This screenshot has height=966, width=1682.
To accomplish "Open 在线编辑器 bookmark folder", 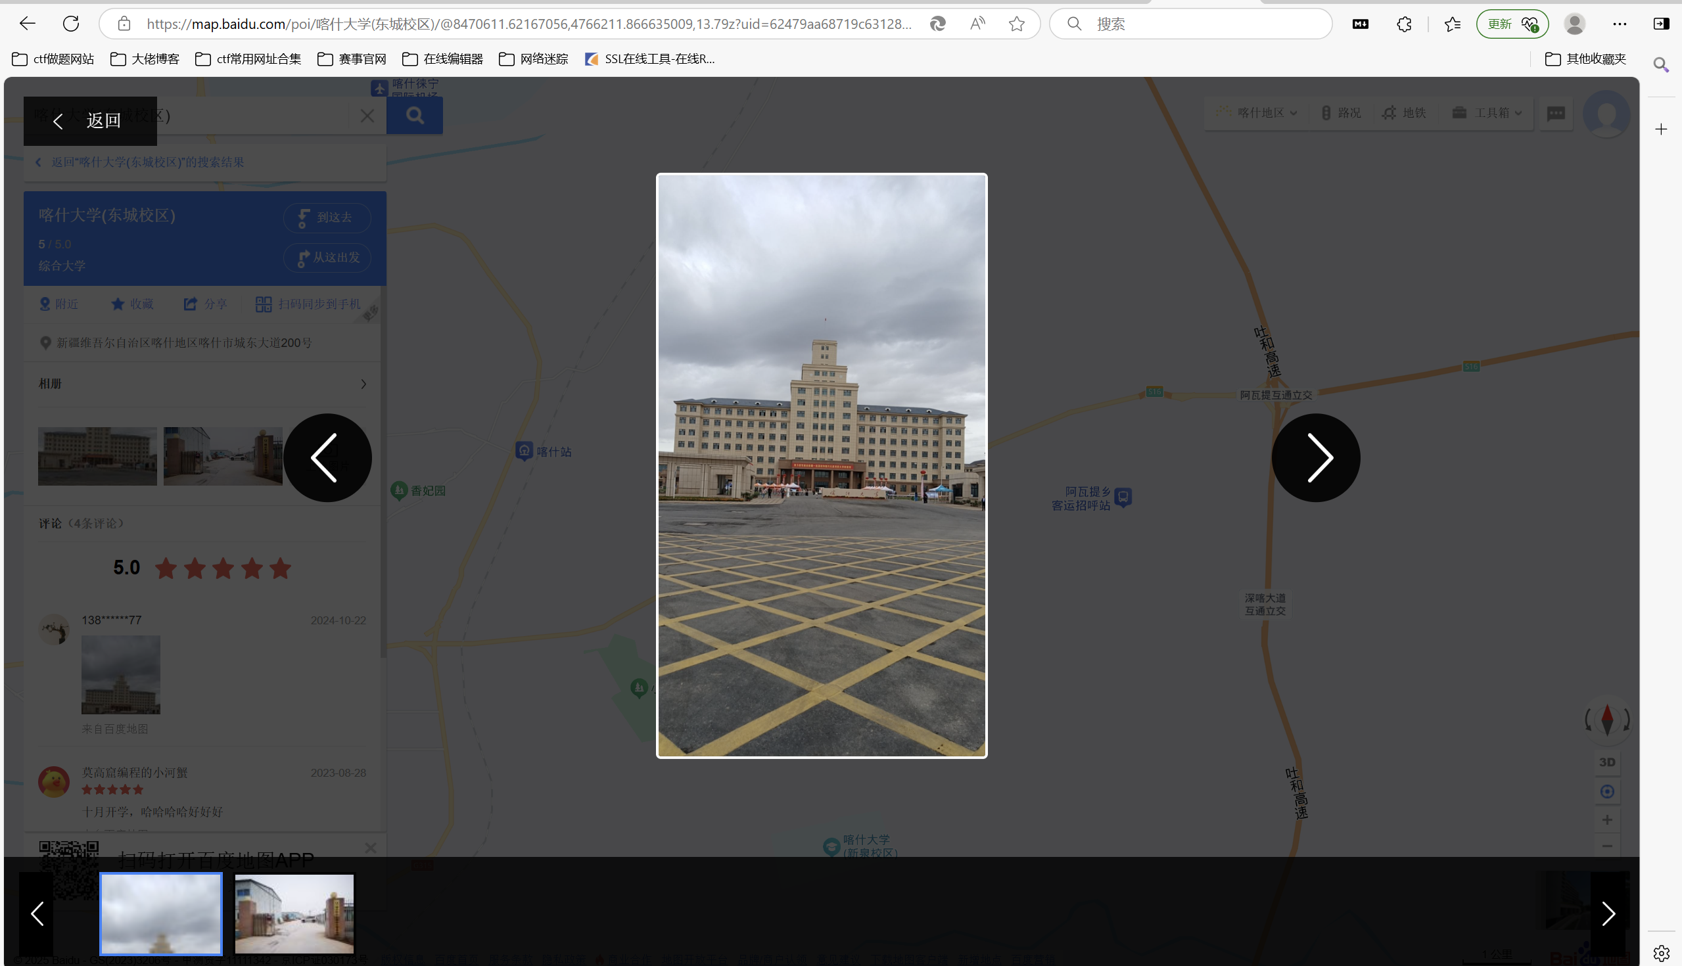I will point(442,59).
